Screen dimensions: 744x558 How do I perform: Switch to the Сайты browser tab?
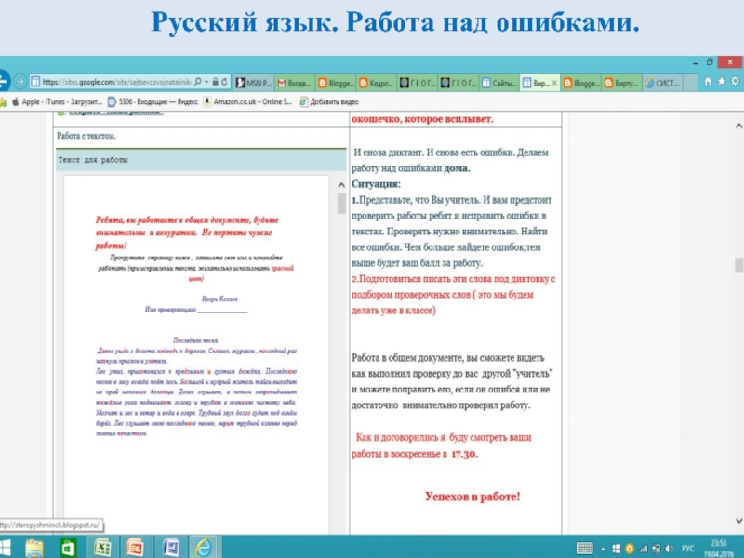pyautogui.click(x=500, y=82)
